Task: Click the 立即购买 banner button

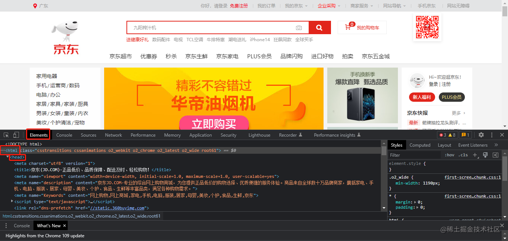Action: (213, 123)
